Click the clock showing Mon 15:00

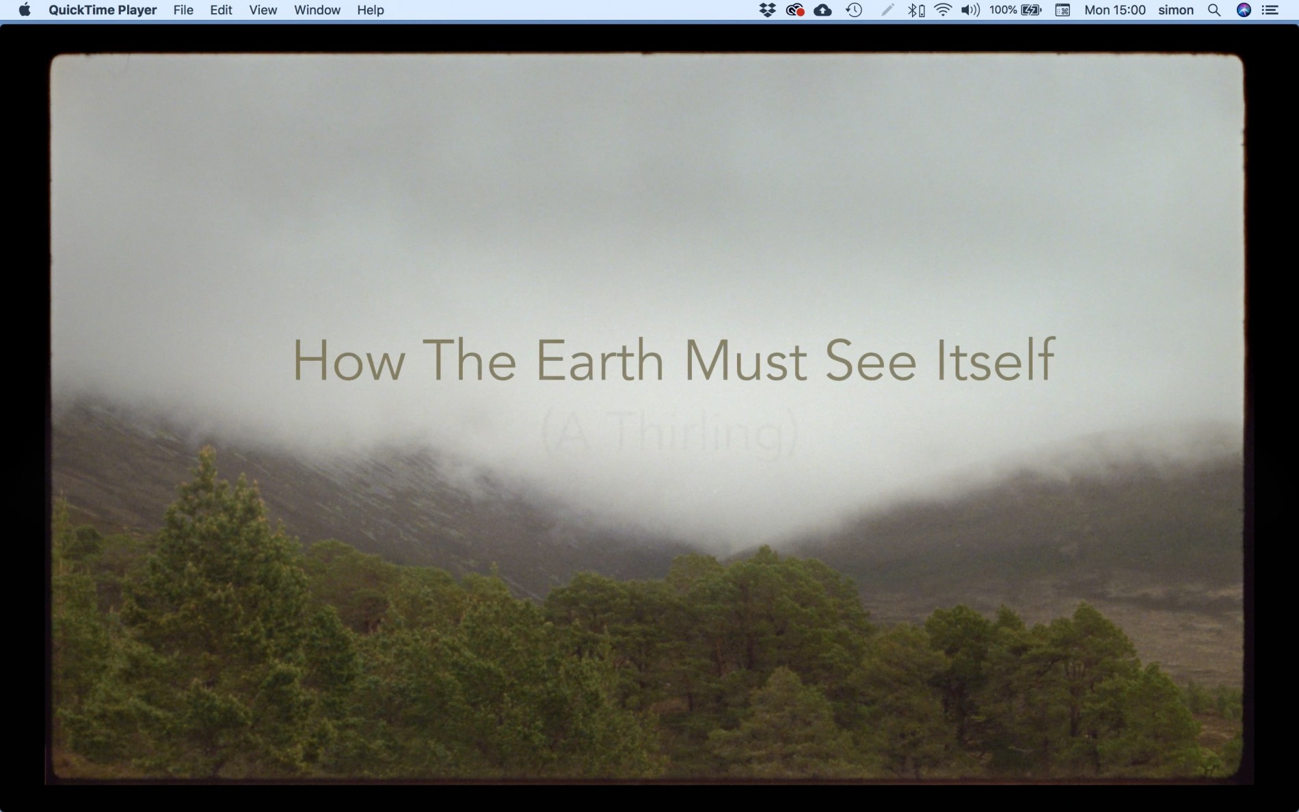pyautogui.click(x=1114, y=10)
